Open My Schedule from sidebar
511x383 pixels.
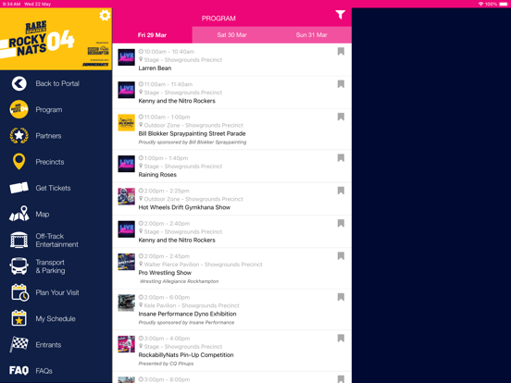(56, 318)
